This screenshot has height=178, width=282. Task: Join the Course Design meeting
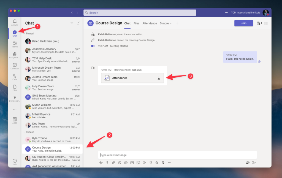(243, 23)
